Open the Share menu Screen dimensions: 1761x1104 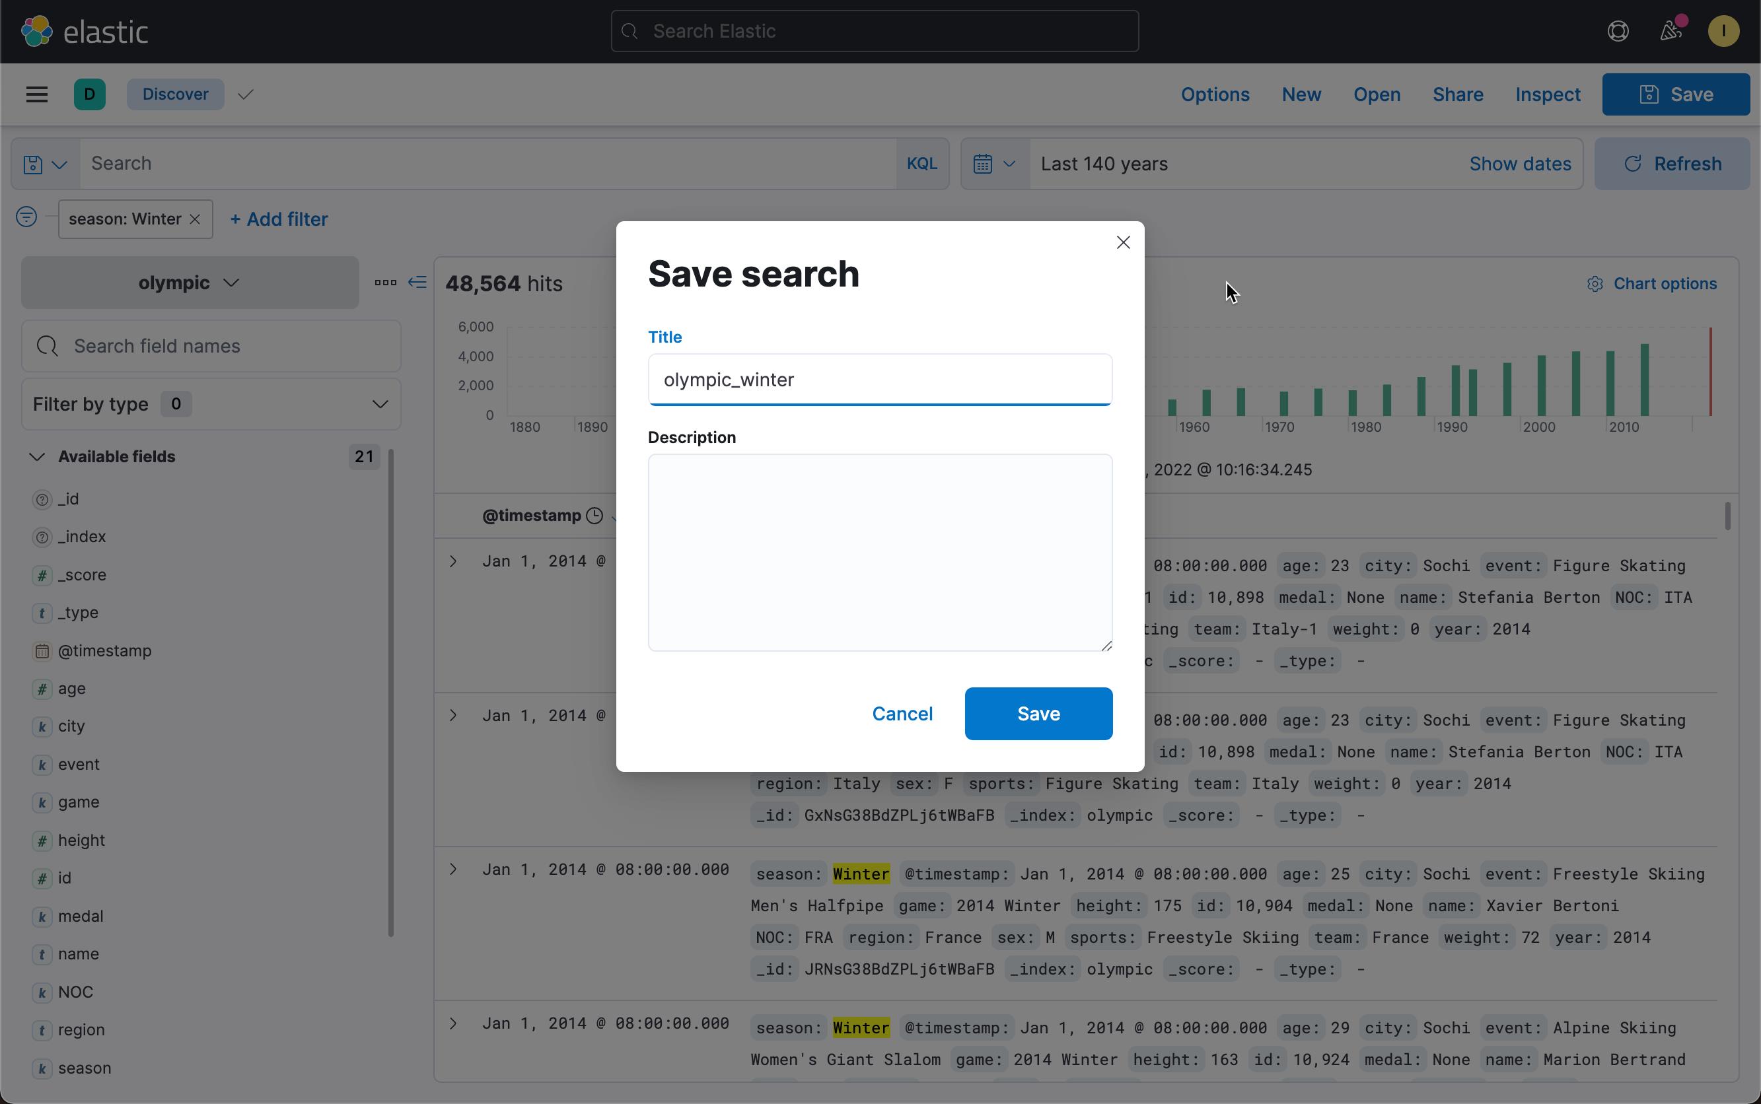[x=1458, y=94]
